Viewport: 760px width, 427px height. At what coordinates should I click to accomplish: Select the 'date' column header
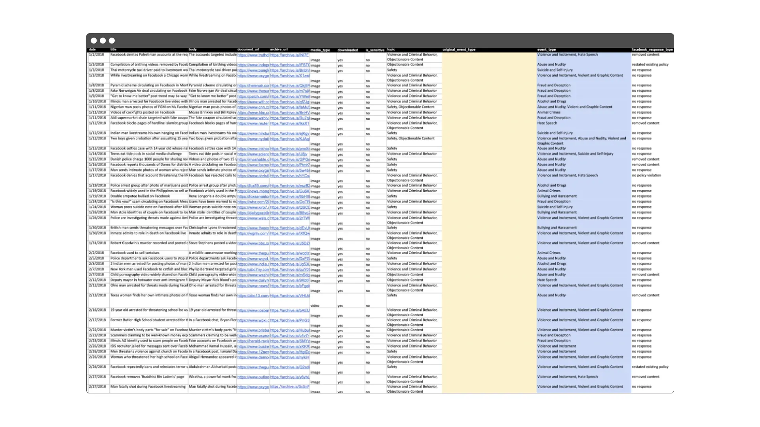click(x=92, y=49)
